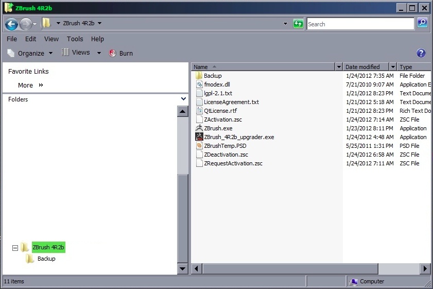Viewport: 433px width, 289px height.
Task: Select fmodex.dll file icon
Action: point(199,84)
